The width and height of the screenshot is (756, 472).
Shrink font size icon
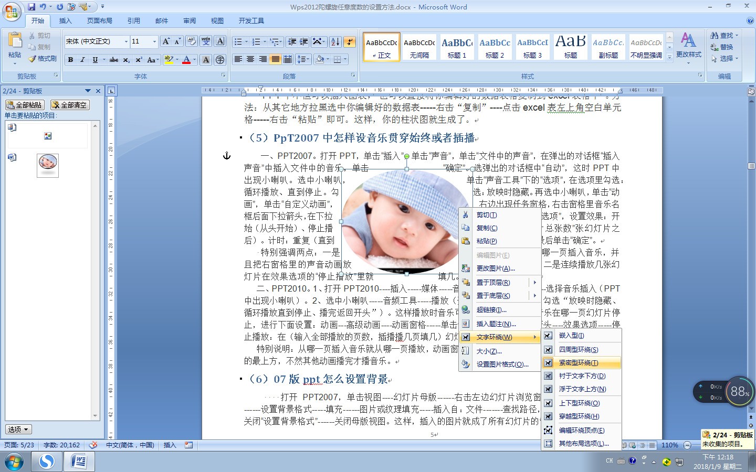[x=177, y=41]
